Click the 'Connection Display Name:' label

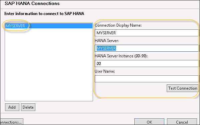[118, 25]
